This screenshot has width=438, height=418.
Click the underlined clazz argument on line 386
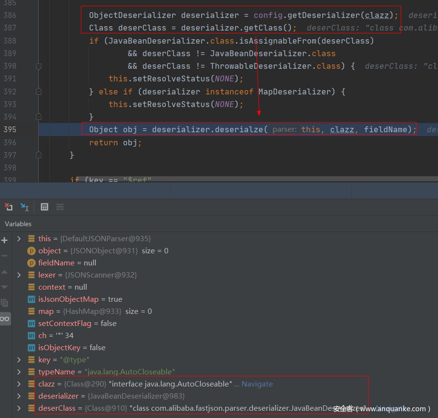pyautogui.click(x=377, y=15)
